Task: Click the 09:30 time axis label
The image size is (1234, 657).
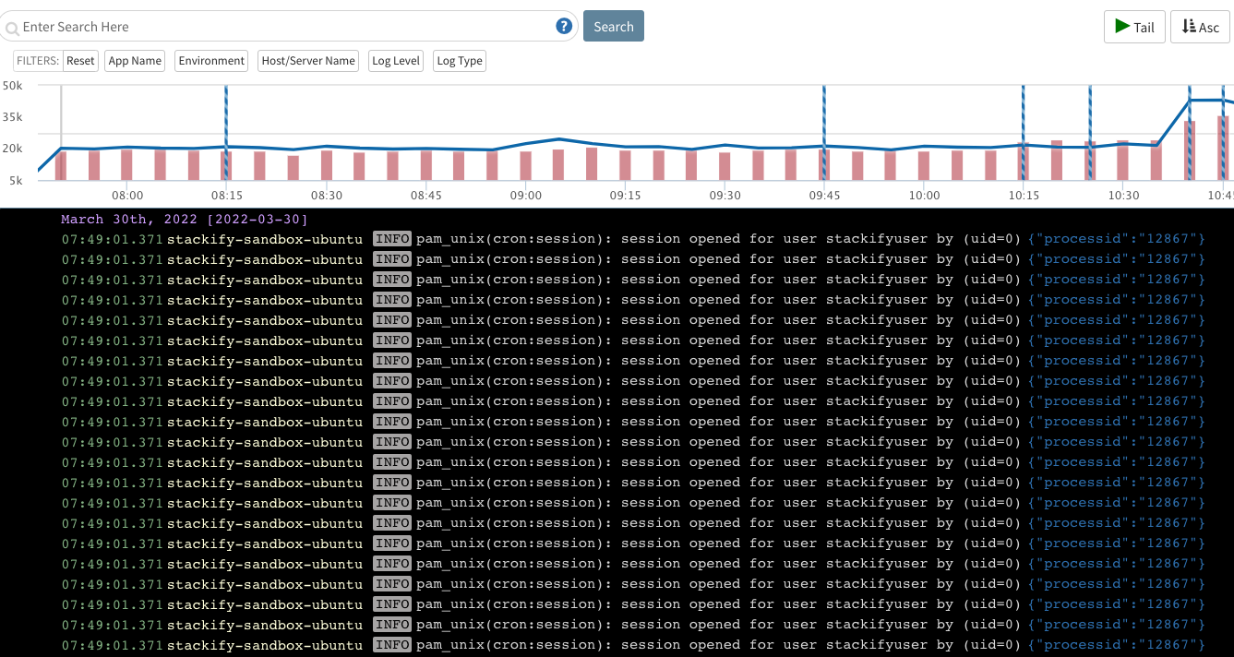Action: 725,196
